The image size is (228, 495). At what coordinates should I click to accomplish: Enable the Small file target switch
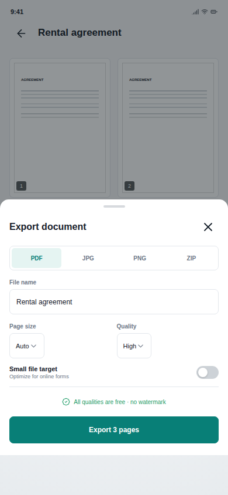click(x=208, y=372)
